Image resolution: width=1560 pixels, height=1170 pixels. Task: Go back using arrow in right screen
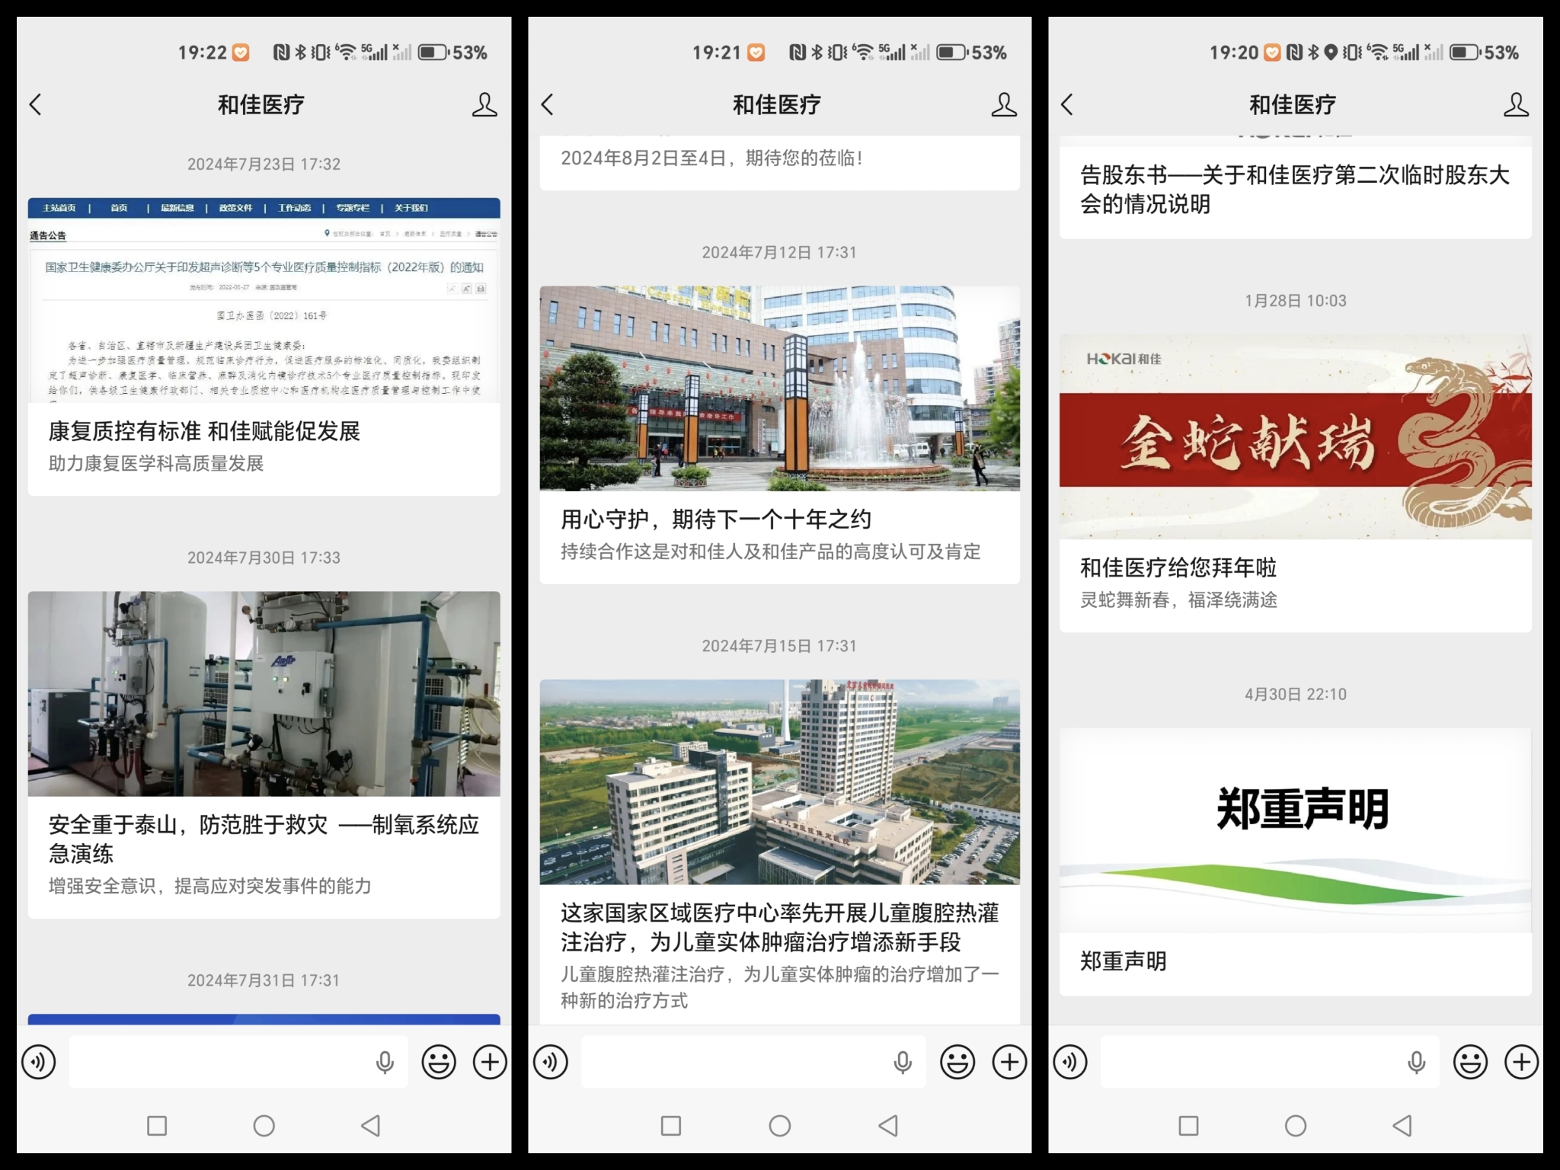(x=1067, y=104)
